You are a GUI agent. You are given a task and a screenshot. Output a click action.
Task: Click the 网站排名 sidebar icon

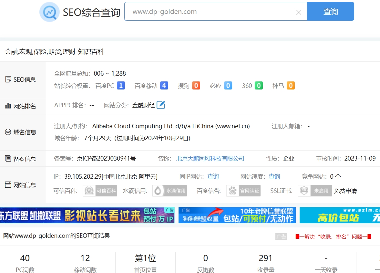[8, 106]
